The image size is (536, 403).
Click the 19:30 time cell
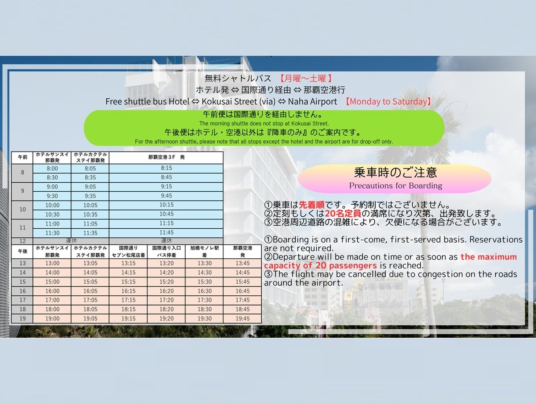[x=204, y=319]
